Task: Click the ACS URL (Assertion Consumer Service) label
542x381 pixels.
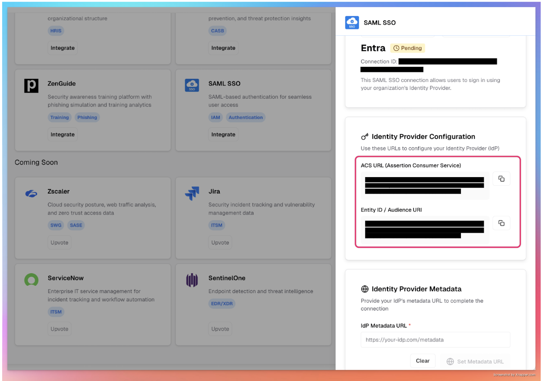Action: 411,166
